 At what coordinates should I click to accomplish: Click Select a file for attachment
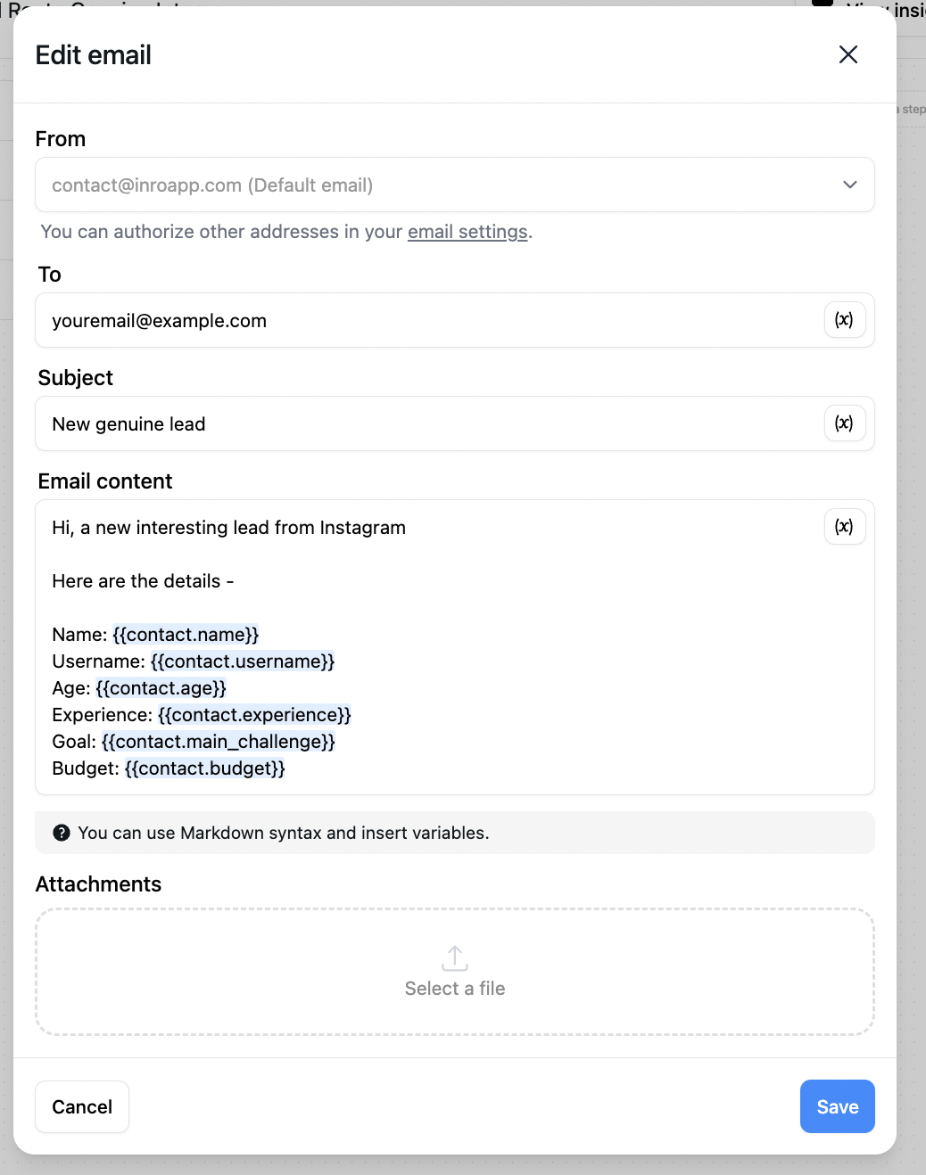click(454, 988)
